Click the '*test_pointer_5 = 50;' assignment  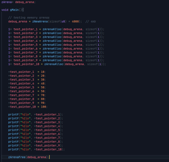tap(27, 88)
